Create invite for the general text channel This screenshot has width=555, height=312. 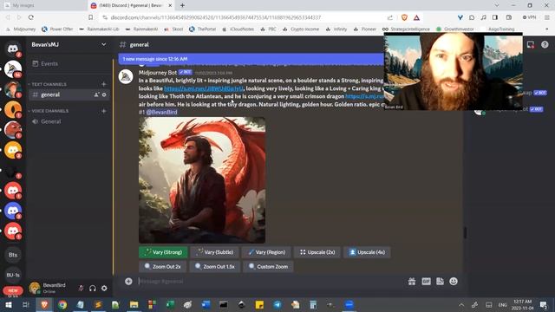click(x=96, y=94)
